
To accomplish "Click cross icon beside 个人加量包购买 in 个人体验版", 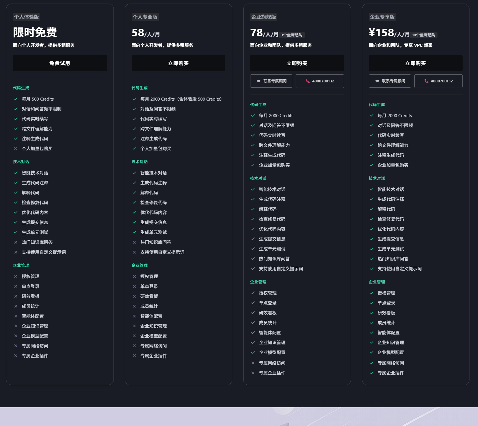I will 16,149.
